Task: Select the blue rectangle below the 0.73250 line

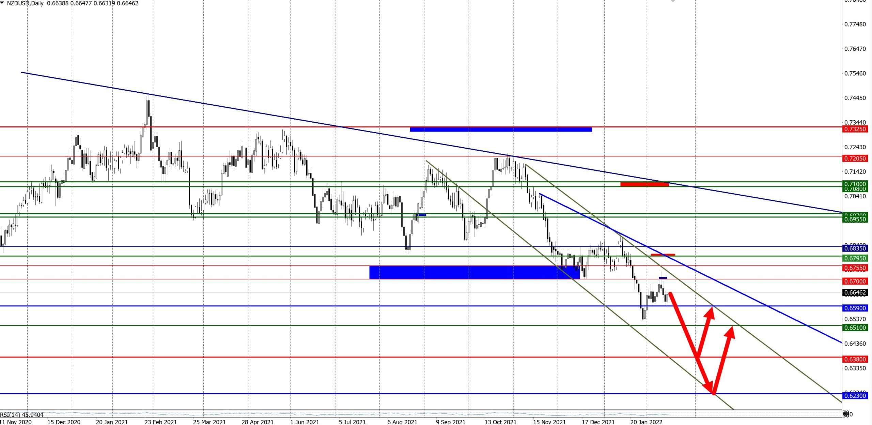Action: pos(501,129)
